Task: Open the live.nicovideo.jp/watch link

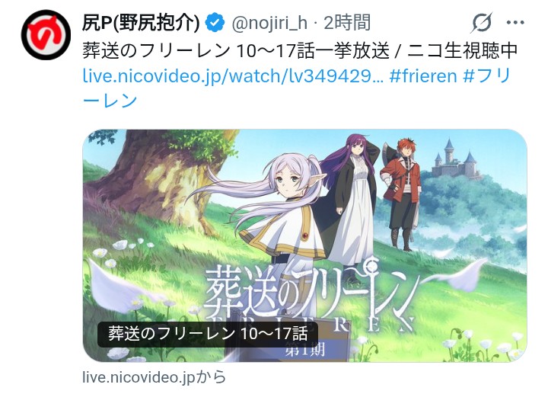Action: pyautogui.click(x=233, y=76)
